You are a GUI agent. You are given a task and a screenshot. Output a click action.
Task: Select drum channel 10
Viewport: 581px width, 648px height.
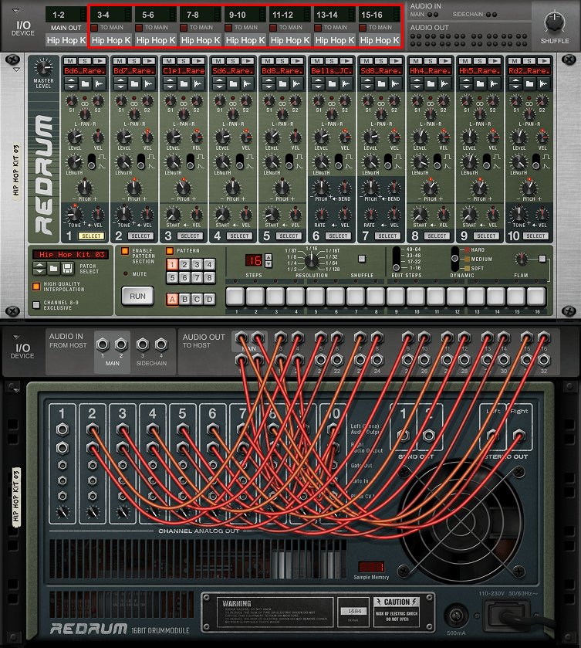point(535,236)
